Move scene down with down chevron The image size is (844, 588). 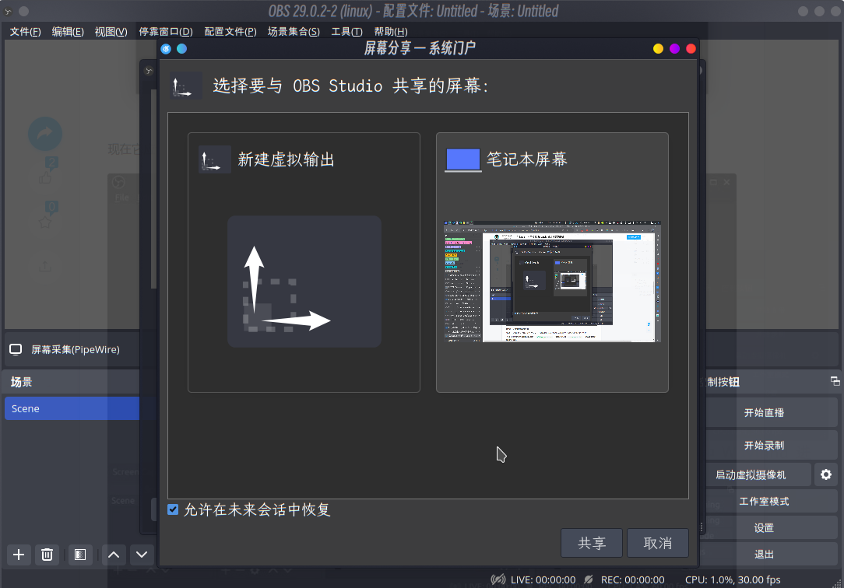(x=142, y=555)
